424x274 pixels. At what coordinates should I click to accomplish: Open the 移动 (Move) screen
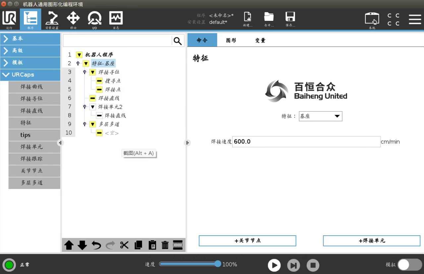click(x=73, y=19)
